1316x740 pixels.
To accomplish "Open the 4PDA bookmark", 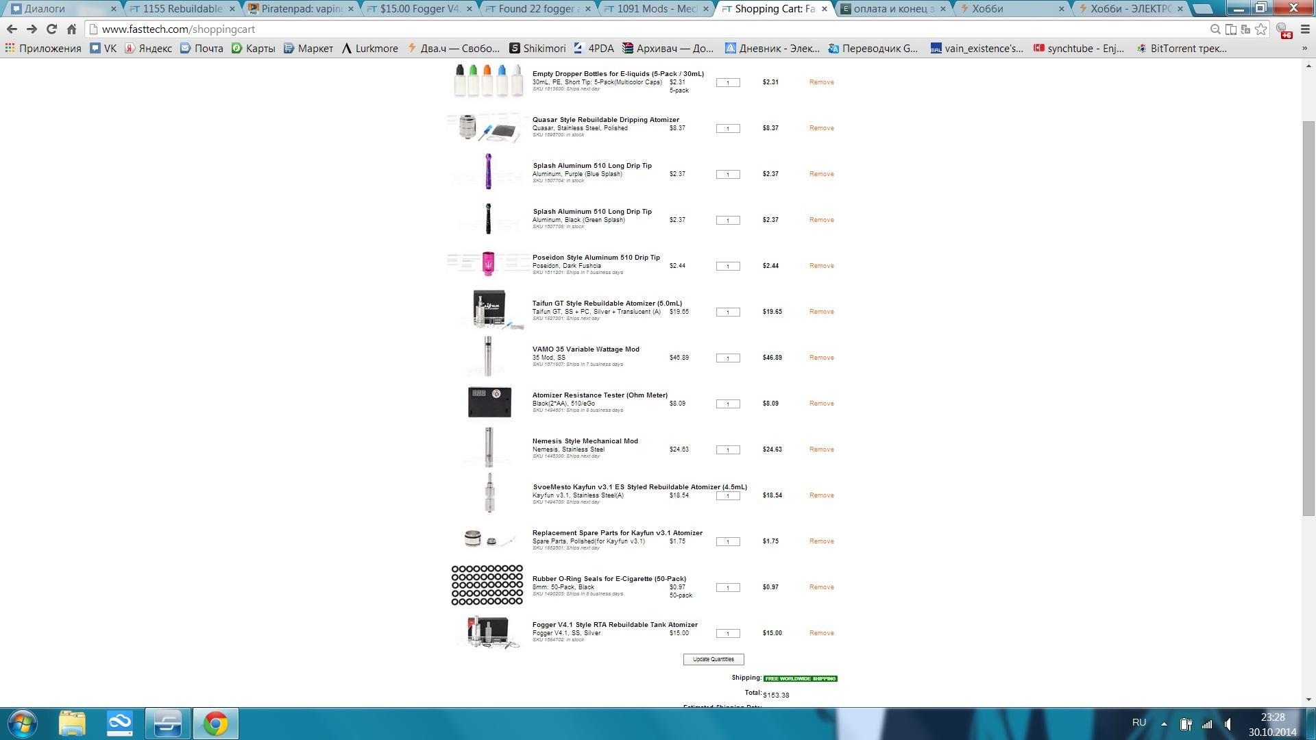I will point(594,49).
